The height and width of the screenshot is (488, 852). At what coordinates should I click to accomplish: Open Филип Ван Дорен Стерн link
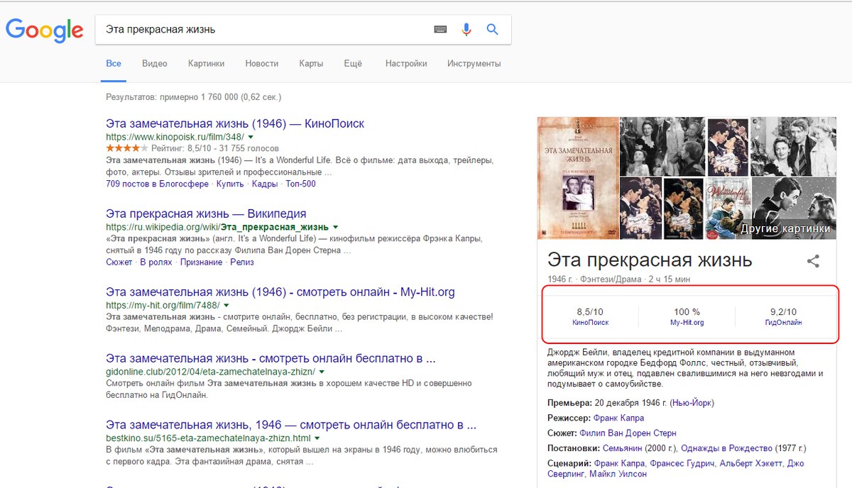pyautogui.click(x=628, y=433)
